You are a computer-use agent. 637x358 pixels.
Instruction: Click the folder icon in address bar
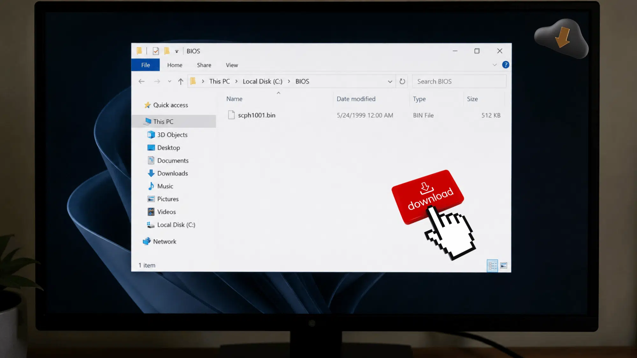click(193, 81)
